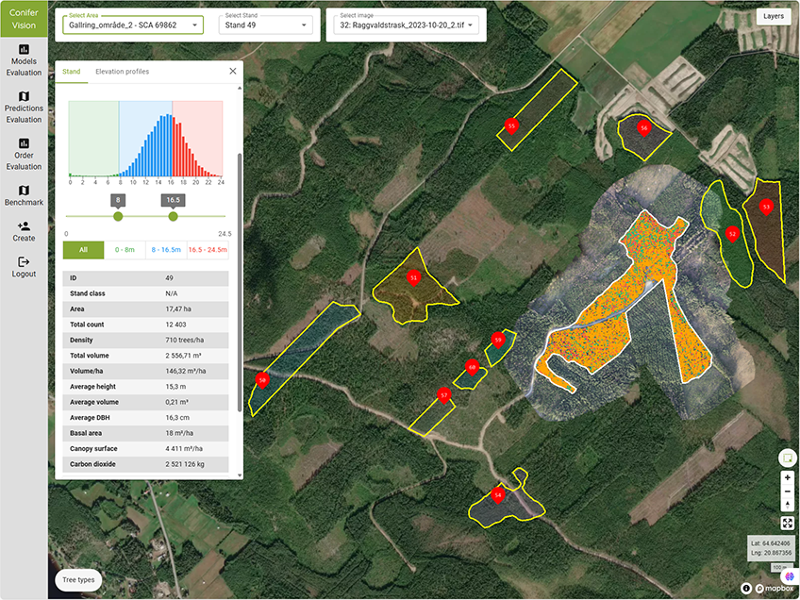Open the Layers button
The width and height of the screenshot is (800, 600).
(x=773, y=16)
